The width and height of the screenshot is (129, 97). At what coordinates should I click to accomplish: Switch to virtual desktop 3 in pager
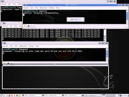click(x=110, y=95)
